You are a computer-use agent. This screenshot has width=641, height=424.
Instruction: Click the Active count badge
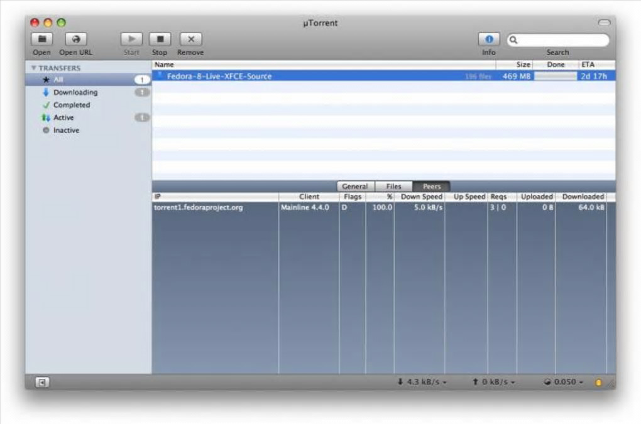click(142, 117)
